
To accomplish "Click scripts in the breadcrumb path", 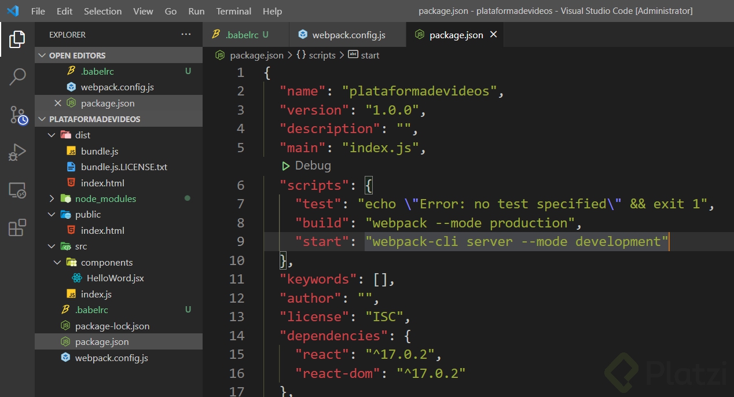I will pos(322,55).
